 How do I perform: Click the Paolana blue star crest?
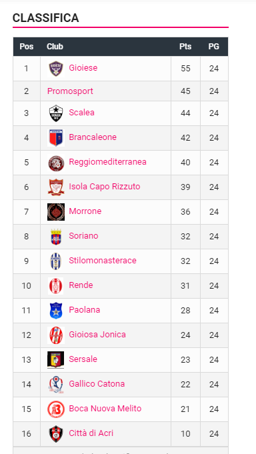tap(56, 311)
